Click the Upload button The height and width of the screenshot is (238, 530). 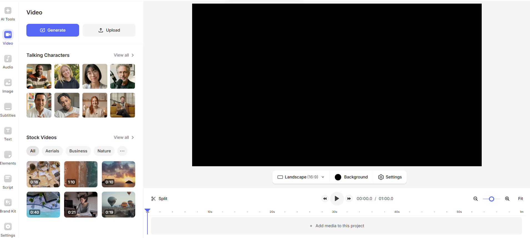click(109, 30)
